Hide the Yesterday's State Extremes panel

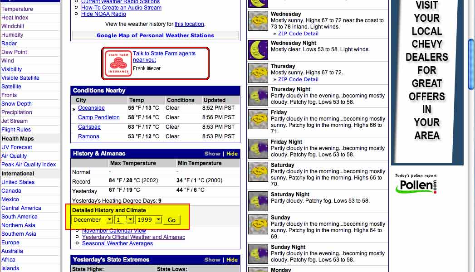coord(232,260)
